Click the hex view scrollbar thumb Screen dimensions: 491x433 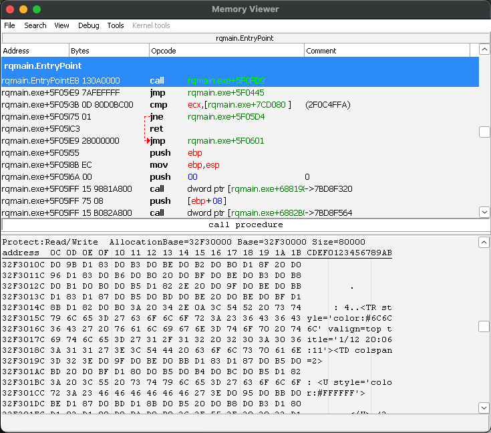(x=484, y=327)
